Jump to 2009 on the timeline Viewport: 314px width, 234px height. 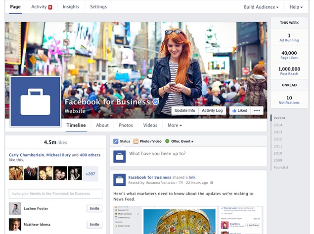click(x=278, y=160)
